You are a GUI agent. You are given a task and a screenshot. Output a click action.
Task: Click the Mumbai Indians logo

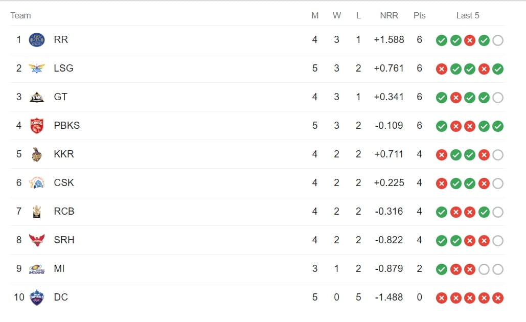[37, 269]
